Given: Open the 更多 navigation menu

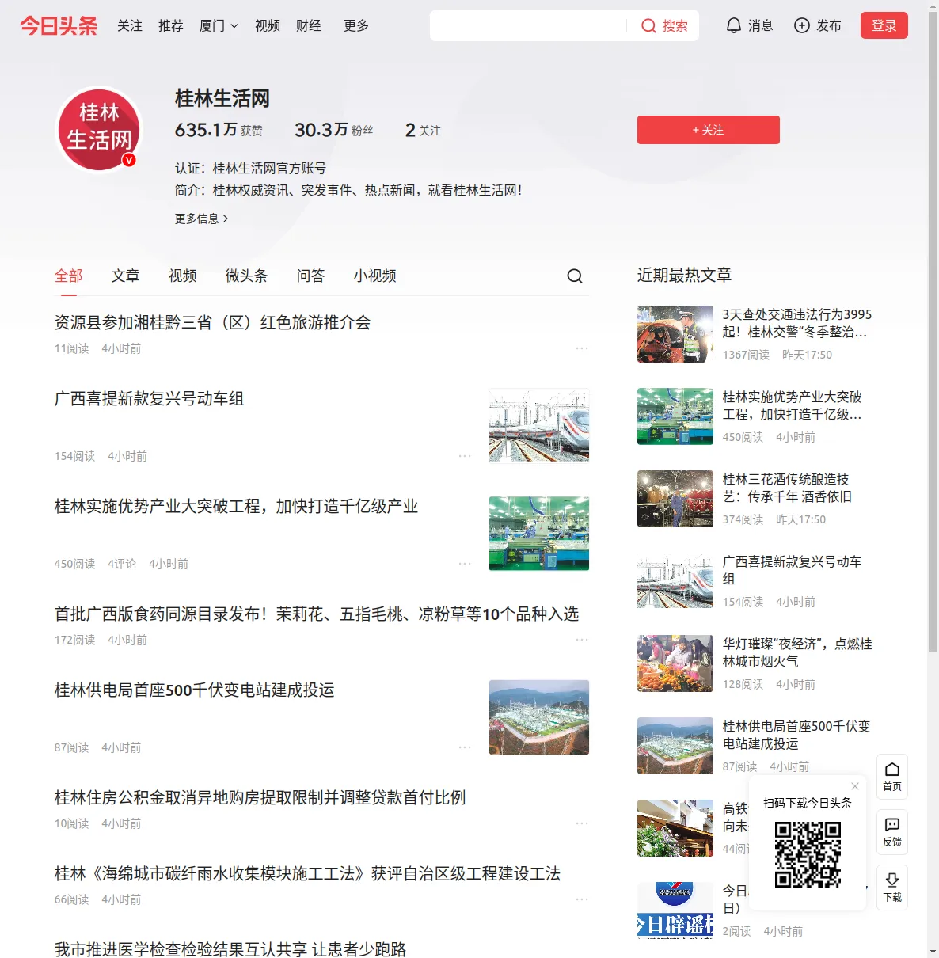Looking at the screenshot, I should 356,26.
